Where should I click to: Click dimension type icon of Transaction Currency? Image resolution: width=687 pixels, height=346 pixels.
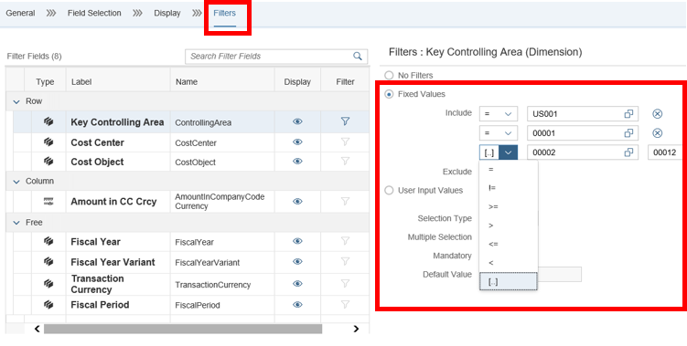pos(48,284)
